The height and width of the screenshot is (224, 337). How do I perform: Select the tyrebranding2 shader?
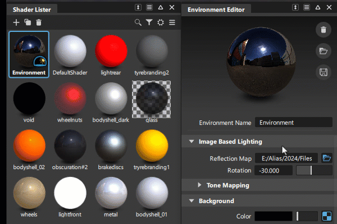pos(152,51)
